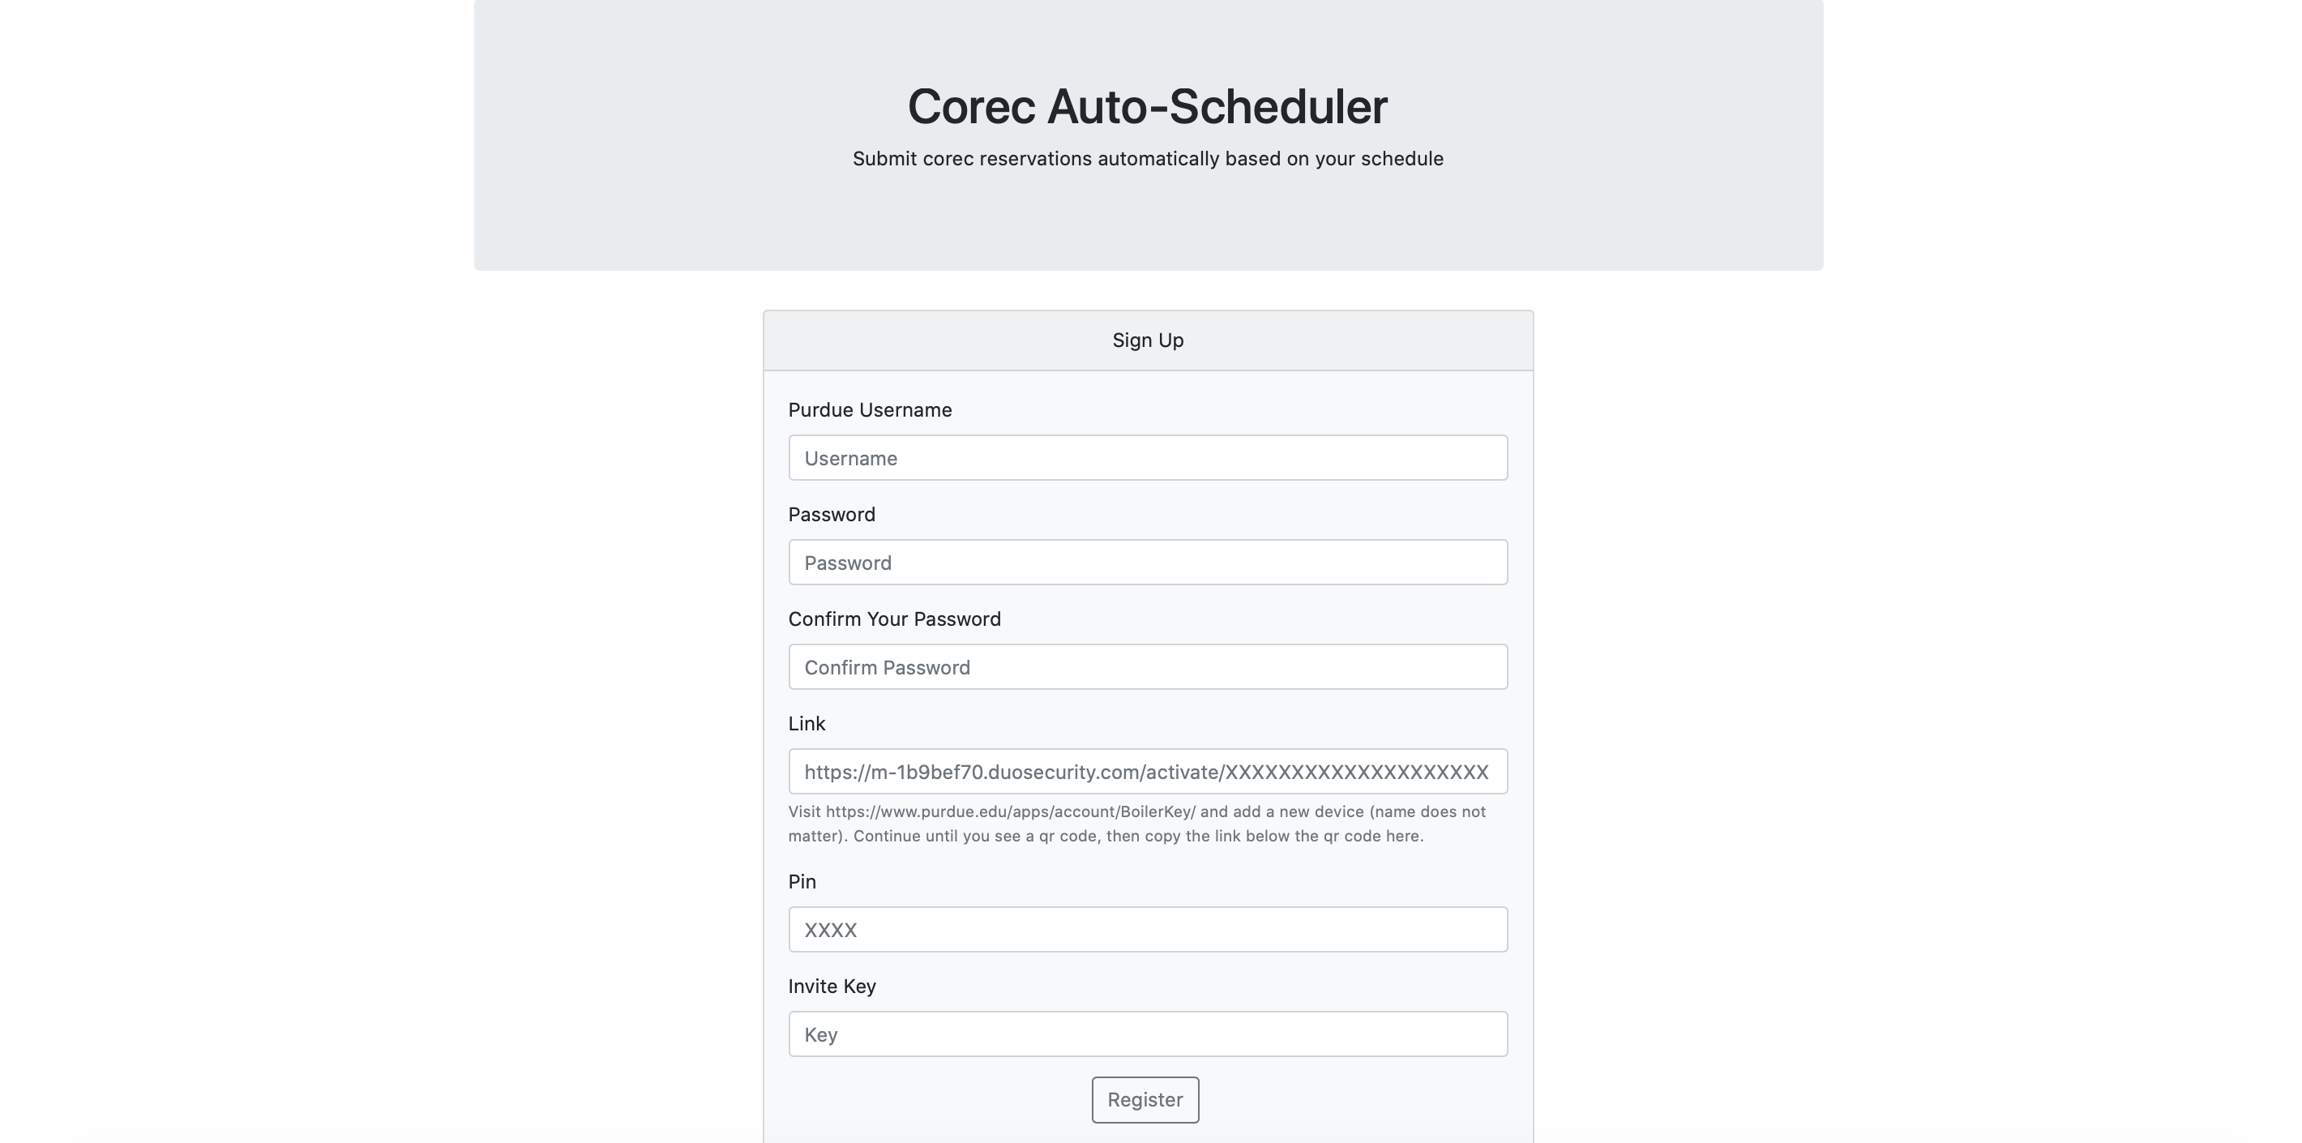Viewport: 2302px width, 1143px height.
Task: Click the "Confirm Your Password" label
Action: pyautogui.click(x=893, y=619)
